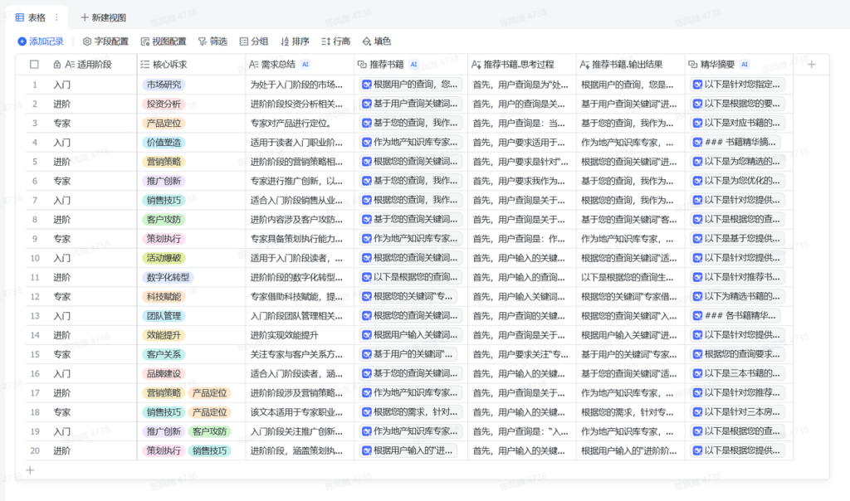Open the 行高 row height tool
Viewport: 850px width, 501px height.
(335, 41)
